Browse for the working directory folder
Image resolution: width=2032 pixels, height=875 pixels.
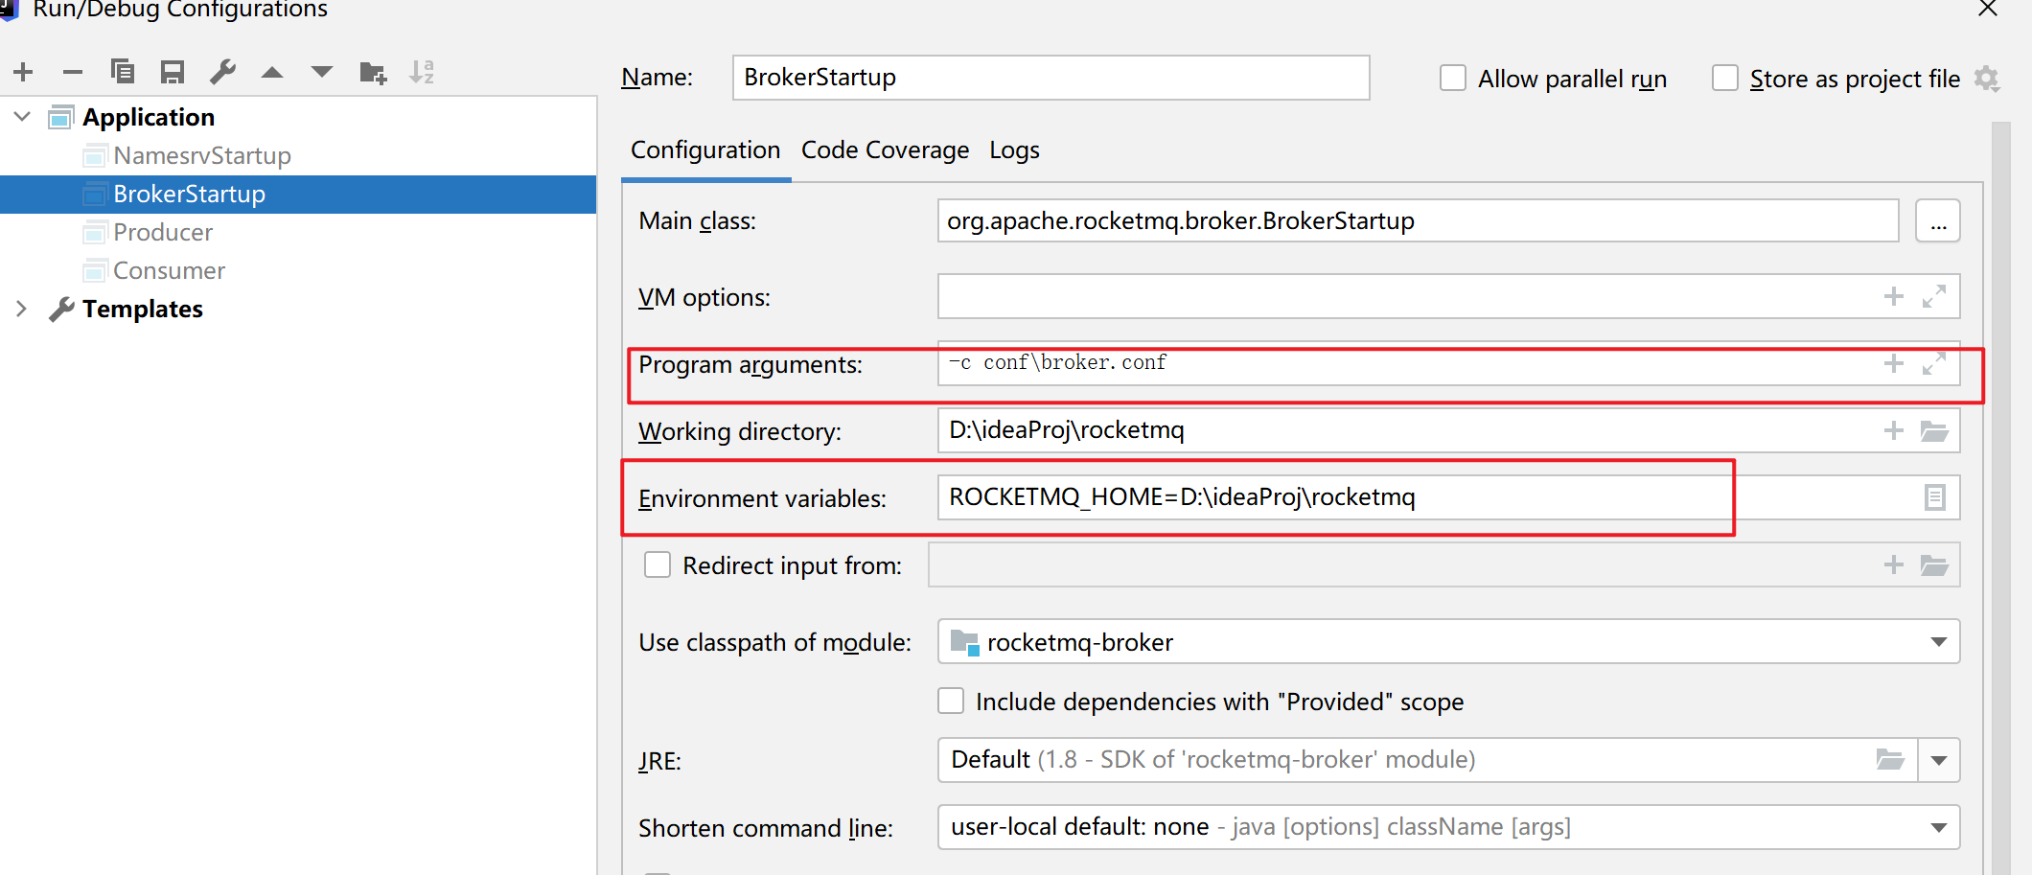coord(1934,431)
